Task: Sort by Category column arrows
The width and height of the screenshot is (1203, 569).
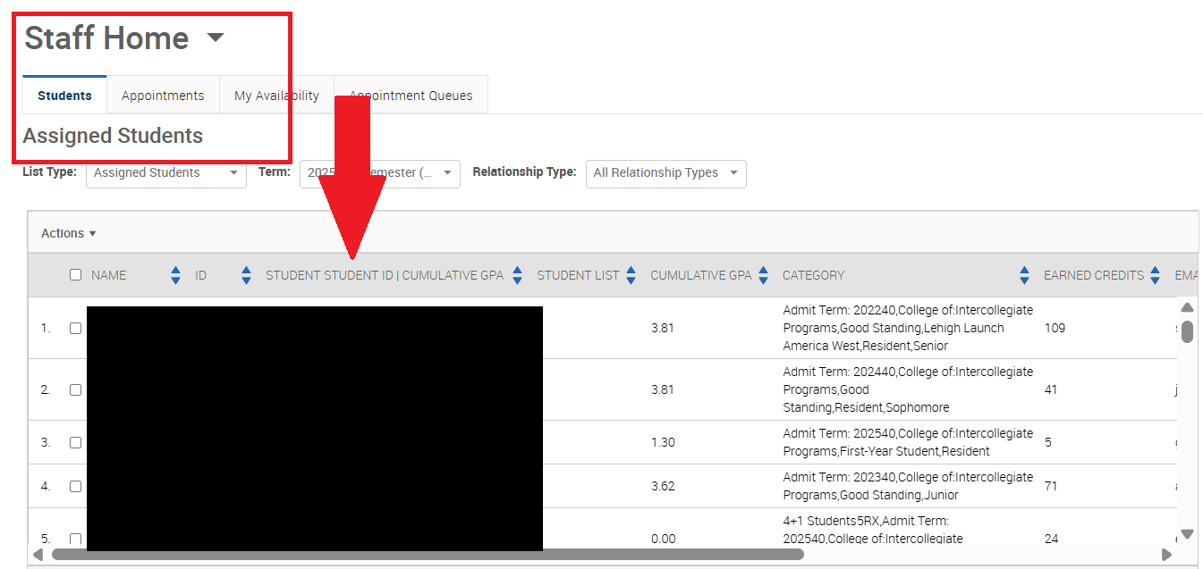Action: (x=1025, y=276)
